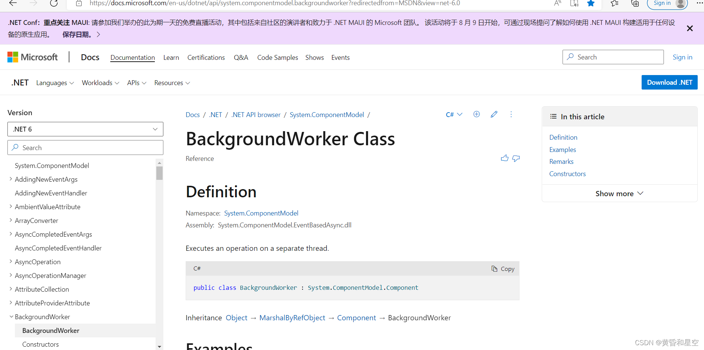Image resolution: width=704 pixels, height=350 pixels.
Task: Open the Shows tab
Action: (314, 58)
